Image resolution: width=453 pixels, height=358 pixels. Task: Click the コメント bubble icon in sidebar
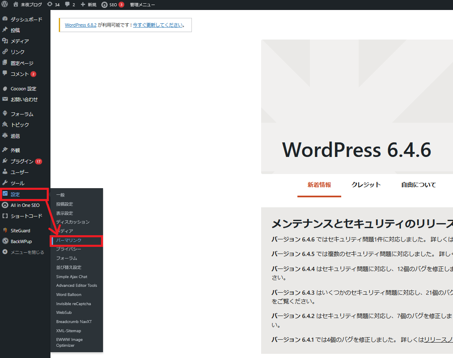click(5, 73)
